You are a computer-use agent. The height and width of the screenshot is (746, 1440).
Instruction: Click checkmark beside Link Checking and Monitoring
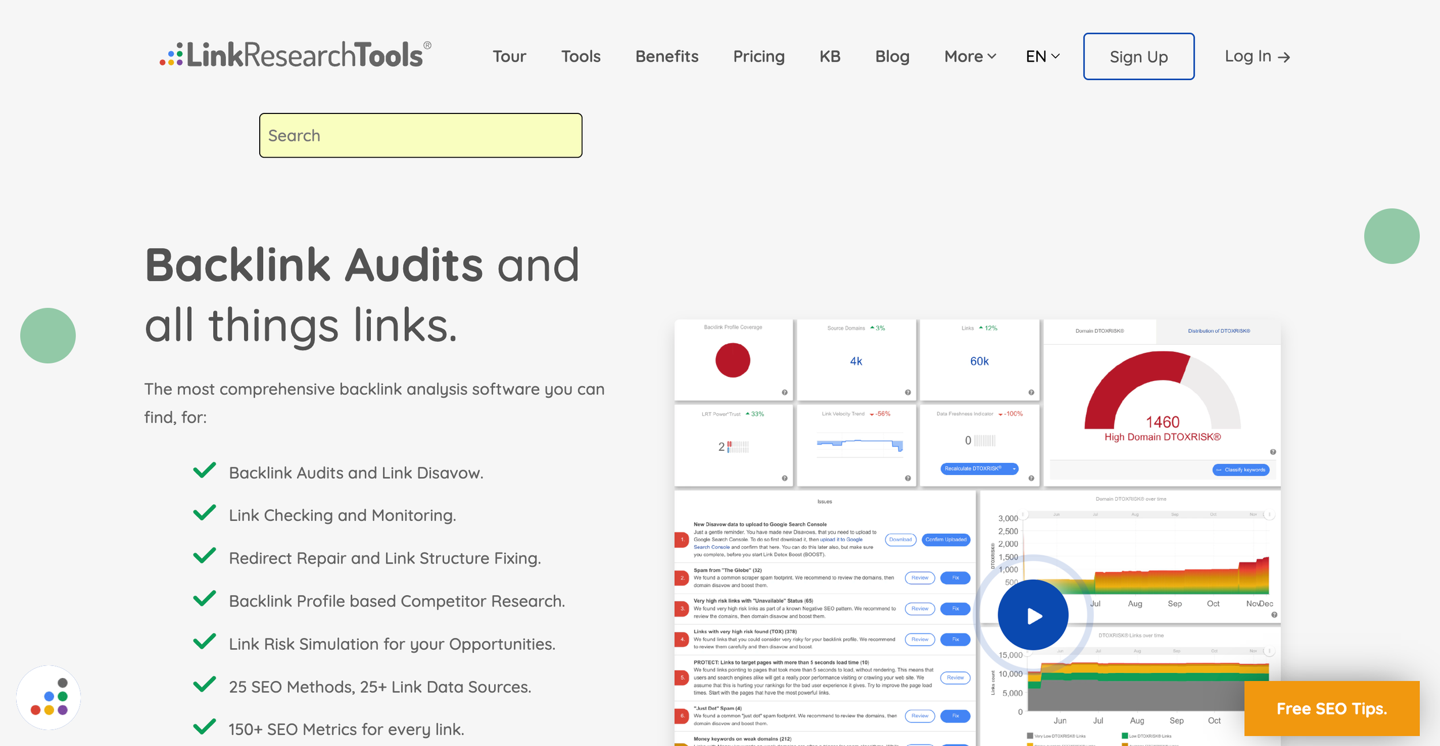[x=204, y=513]
